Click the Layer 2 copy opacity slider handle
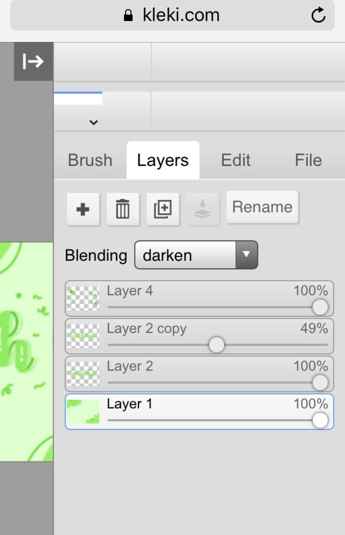The height and width of the screenshot is (535, 345). pos(216,345)
